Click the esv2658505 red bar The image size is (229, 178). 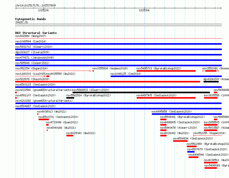[210, 125]
